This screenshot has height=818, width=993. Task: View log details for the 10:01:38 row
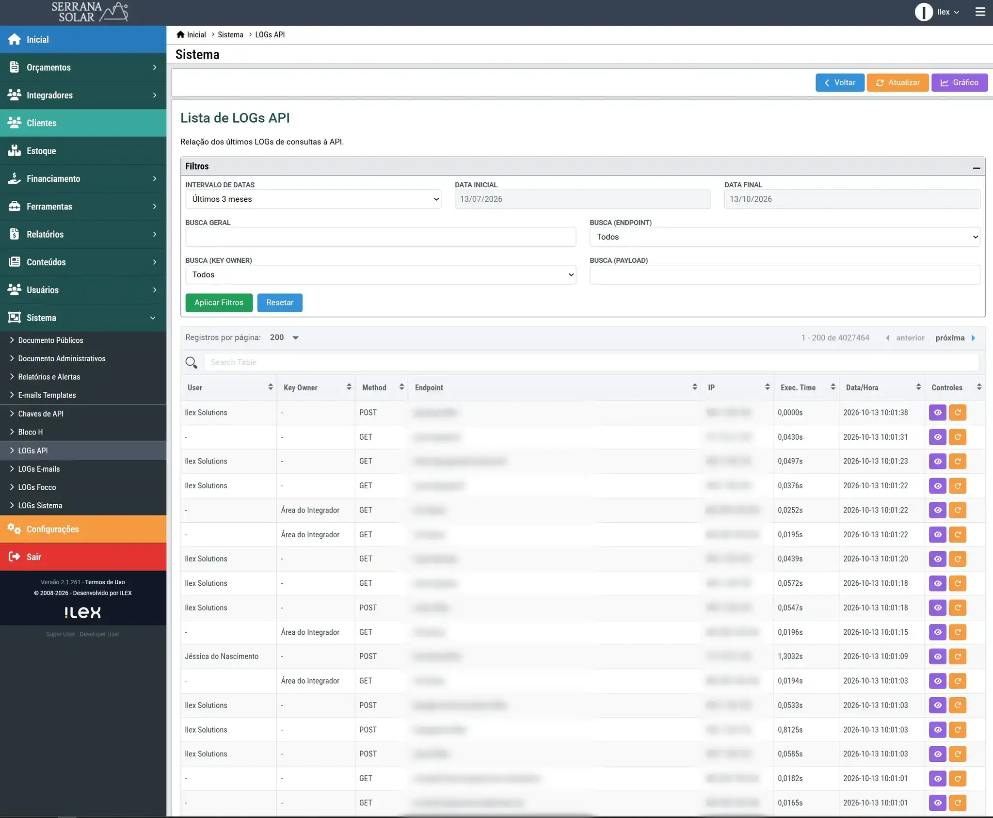point(937,413)
